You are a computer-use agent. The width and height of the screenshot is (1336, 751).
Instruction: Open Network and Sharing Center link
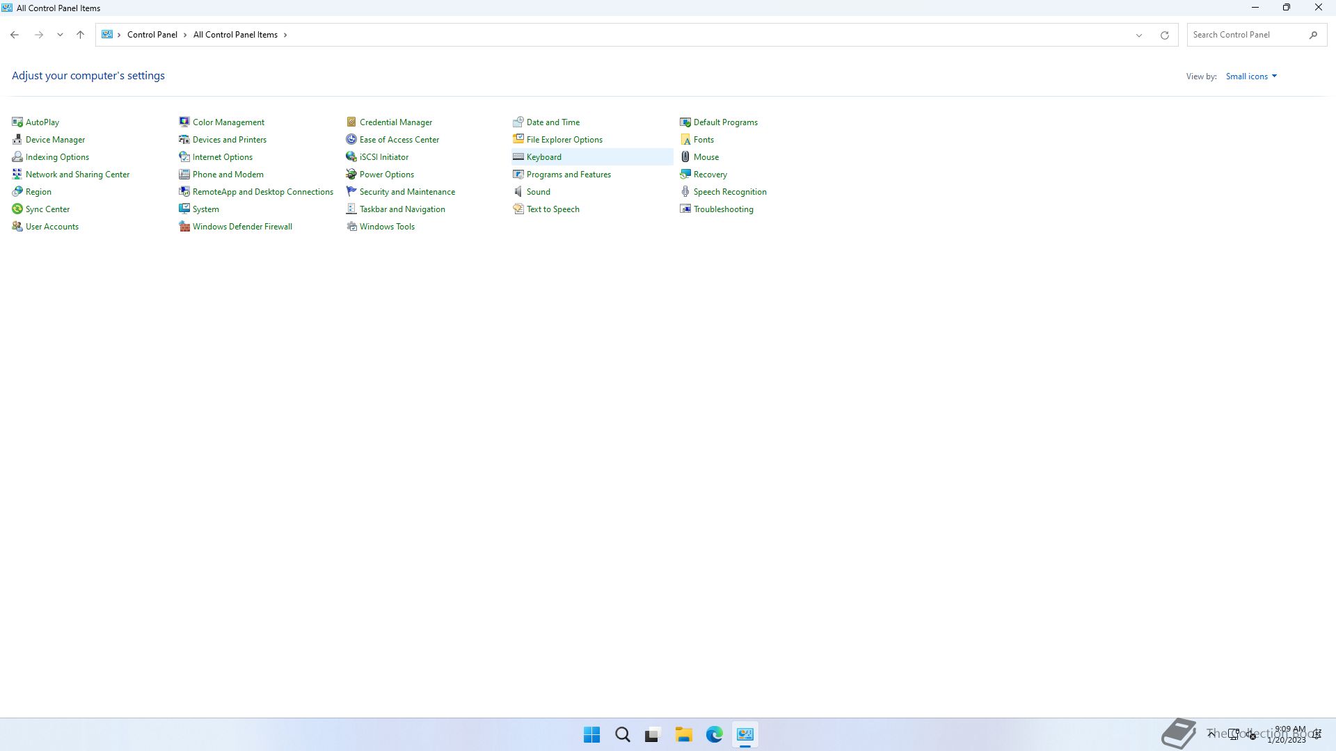pyautogui.click(x=77, y=175)
